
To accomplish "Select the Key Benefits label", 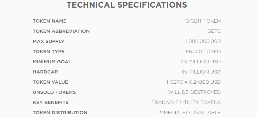I will tap(51, 102).
